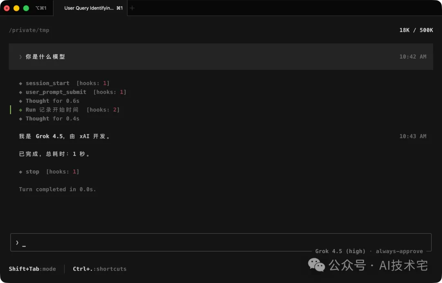The width and height of the screenshot is (442, 283).
Task: Maximize the window with the green button
Action: (26, 8)
